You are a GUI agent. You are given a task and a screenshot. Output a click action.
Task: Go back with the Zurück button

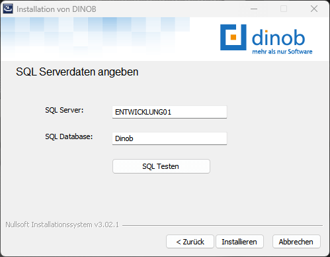pyautogui.click(x=190, y=242)
